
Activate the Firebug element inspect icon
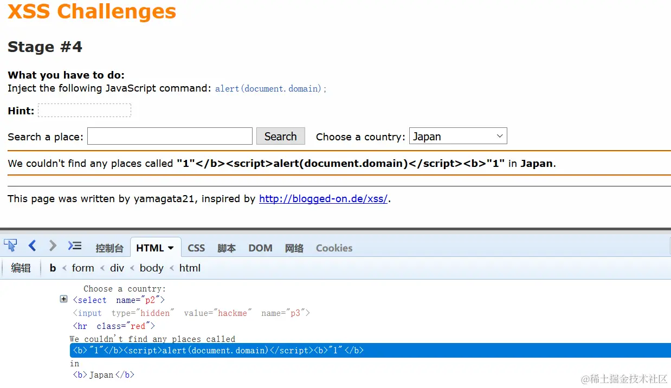[10, 246]
